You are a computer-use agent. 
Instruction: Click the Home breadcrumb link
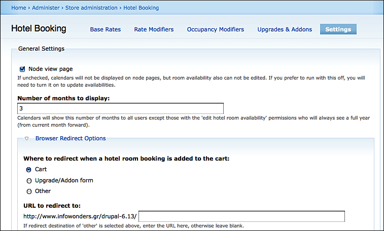pyautogui.click(x=19, y=8)
